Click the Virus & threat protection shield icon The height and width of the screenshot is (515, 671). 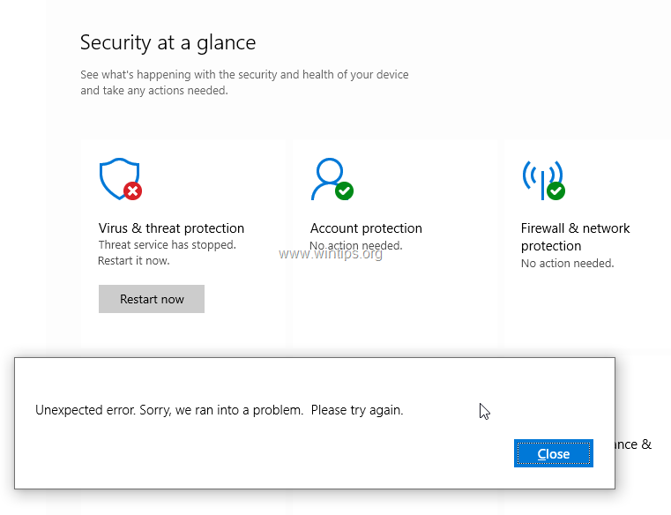tap(118, 177)
